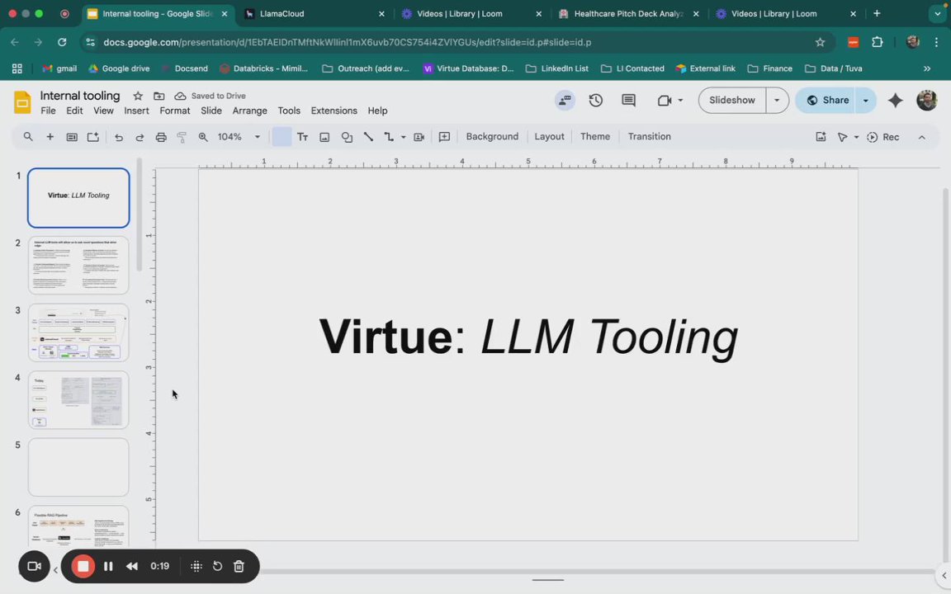Open the camera/meet dropdown arrow
951x594 pixels.
680,100
